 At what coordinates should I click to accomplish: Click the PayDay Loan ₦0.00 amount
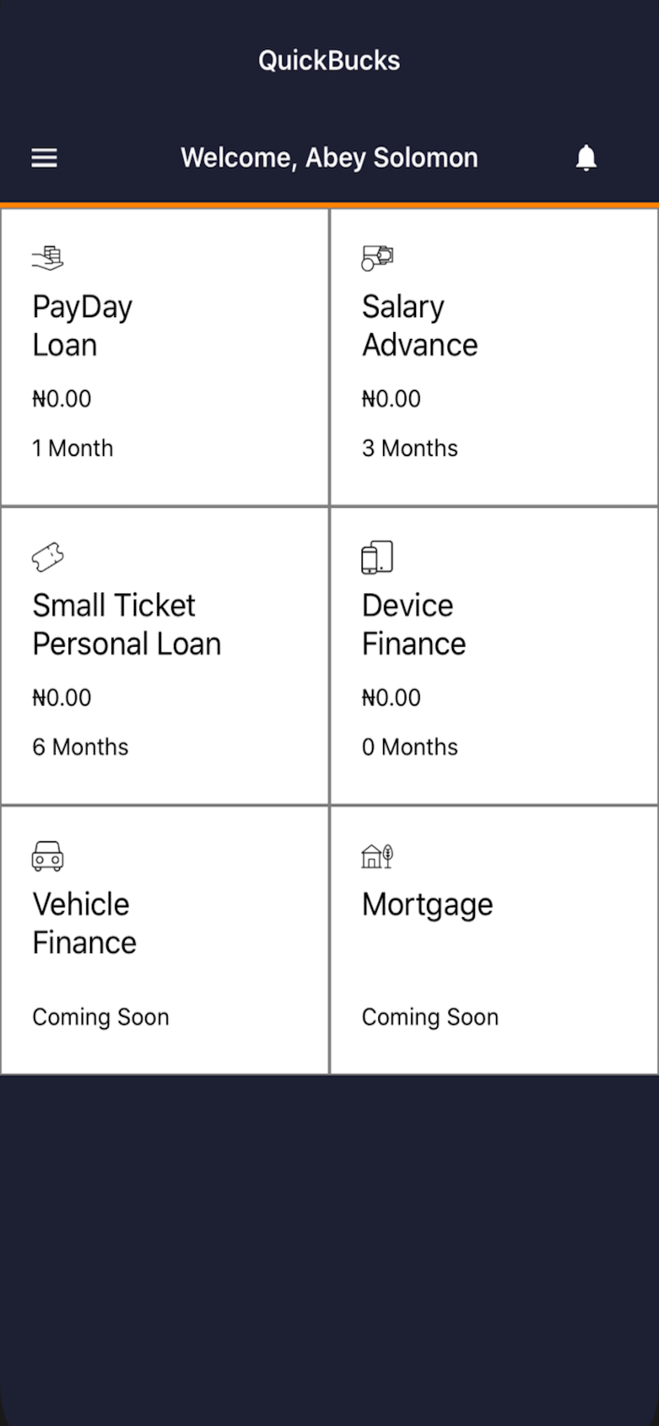(62, 398)
